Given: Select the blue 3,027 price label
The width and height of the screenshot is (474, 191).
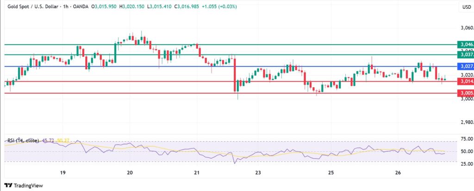Looking at the screenshot, I should click(465, 66).
